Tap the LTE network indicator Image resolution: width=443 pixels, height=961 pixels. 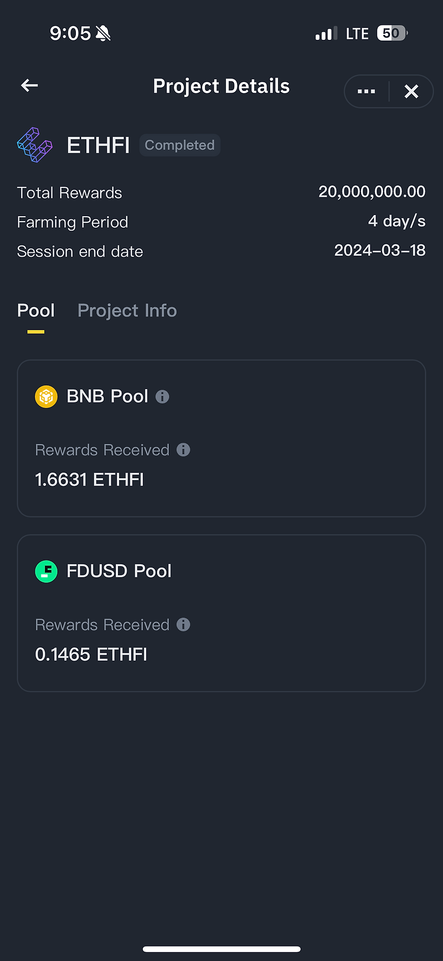pyautogui.click(x=357, y=33)
